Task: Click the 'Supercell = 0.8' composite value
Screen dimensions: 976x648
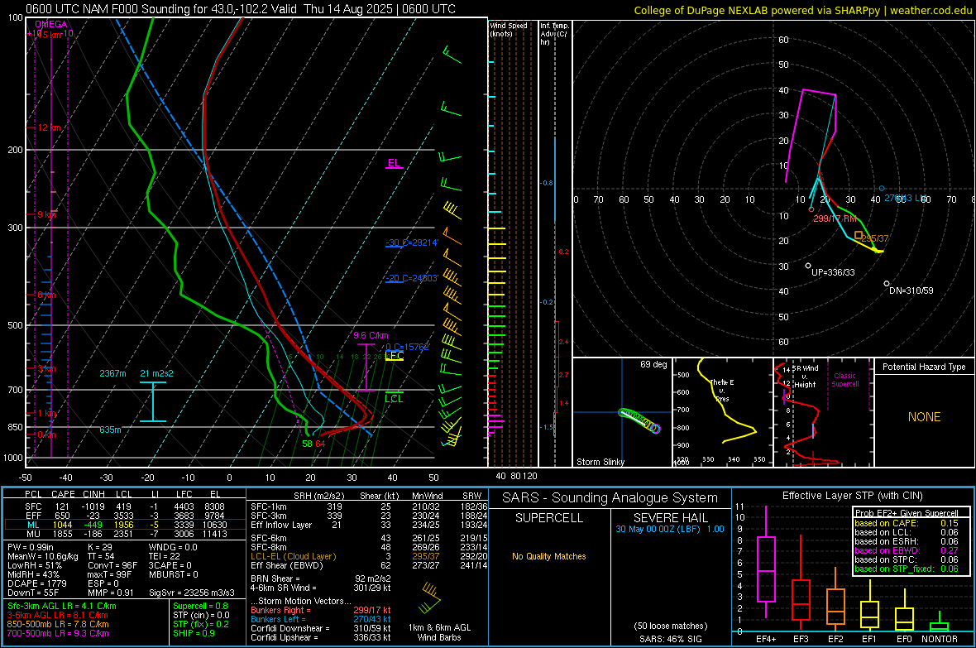Action: click(200, 606)
